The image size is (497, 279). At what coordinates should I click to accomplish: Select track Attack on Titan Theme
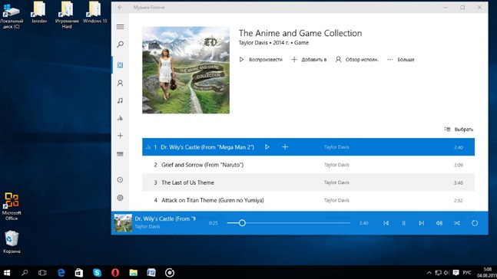pos(308,200)
